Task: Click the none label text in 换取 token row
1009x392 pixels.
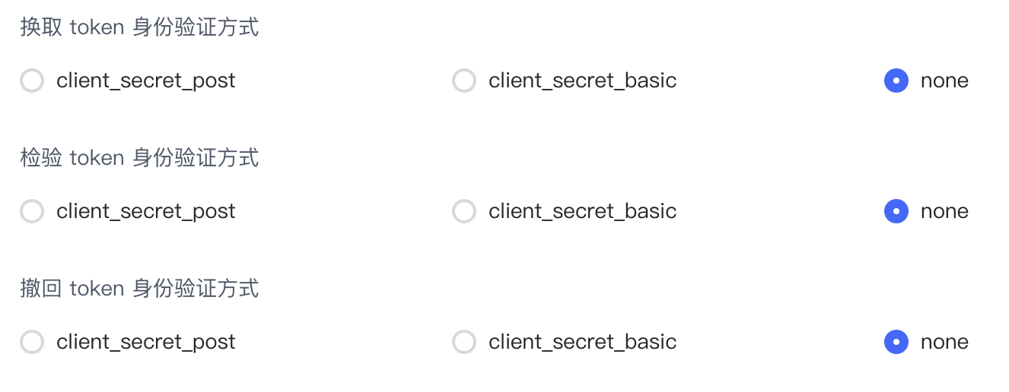Action: [x=944, y=81]
